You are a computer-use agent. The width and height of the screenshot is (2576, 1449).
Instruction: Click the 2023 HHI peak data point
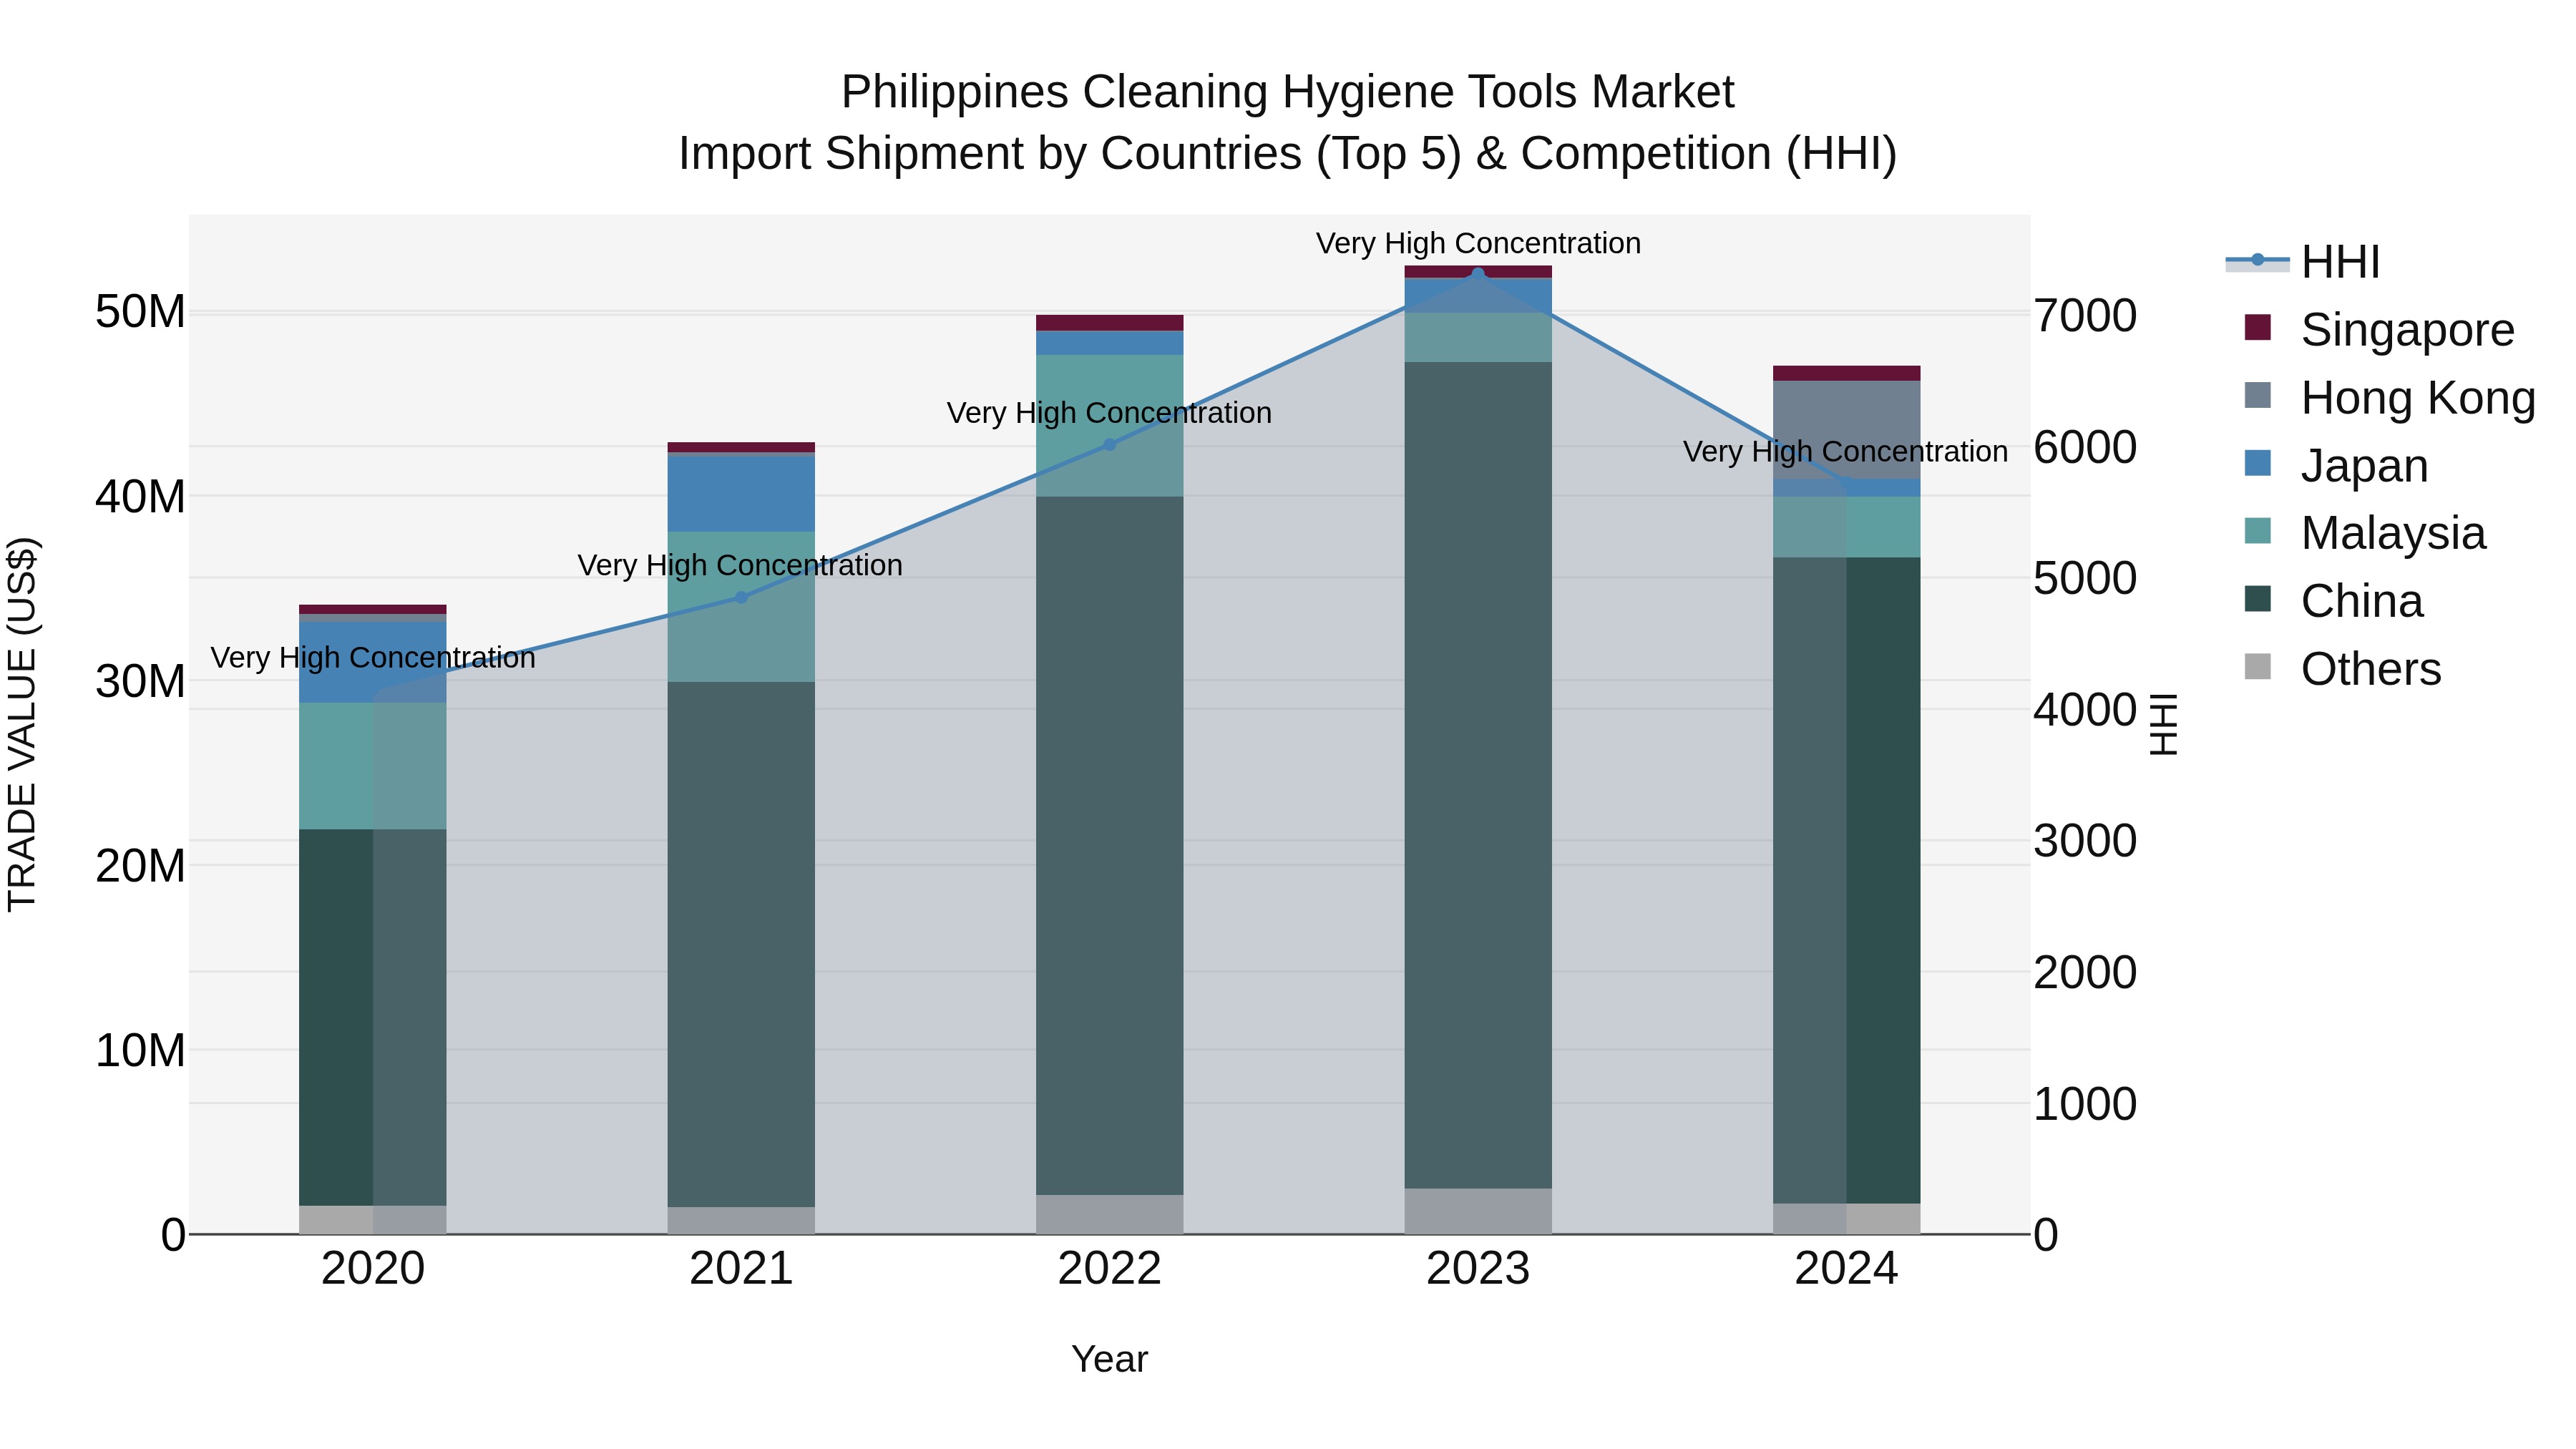pos(1478,273)
